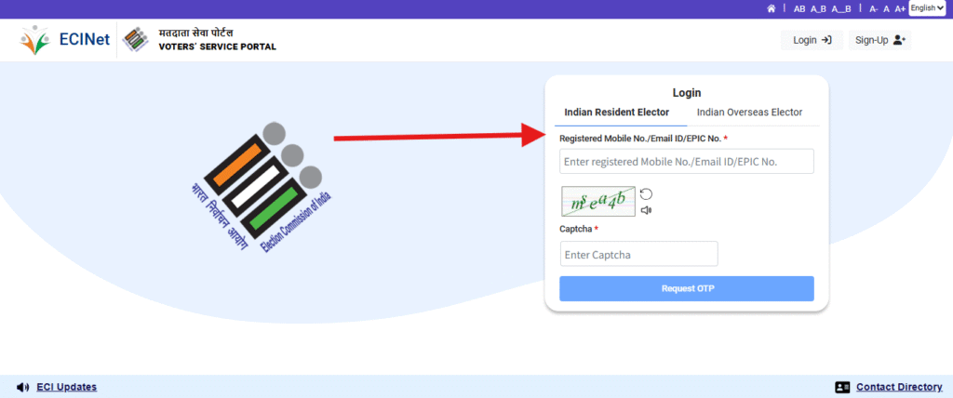Reset font size with the plain A
The height and width of the screenshot is (398, 953).
click(887, 8)
